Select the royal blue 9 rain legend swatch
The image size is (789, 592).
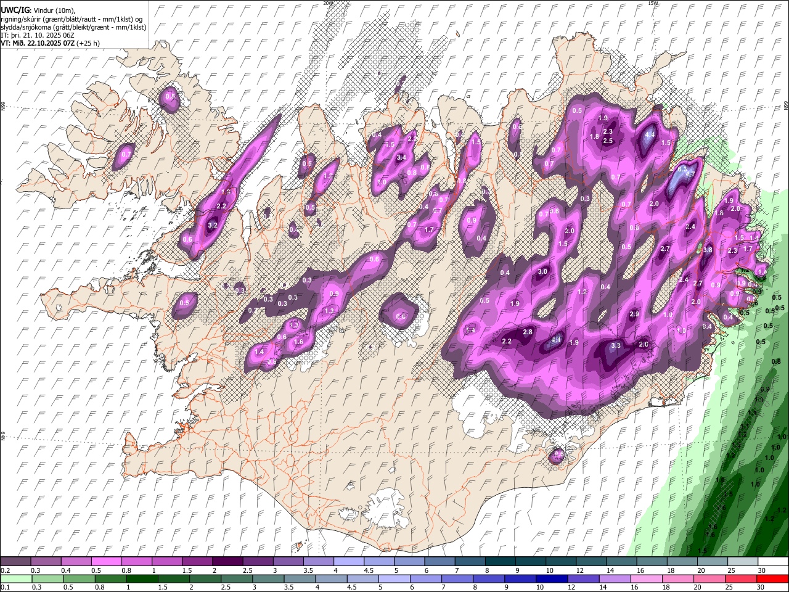(520, 578)
